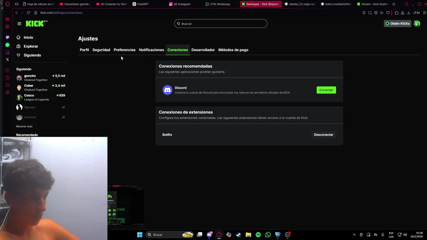Click the Opera search tabs magnifier
Viewport: 427px width, 240px height.
click(406, 4)
